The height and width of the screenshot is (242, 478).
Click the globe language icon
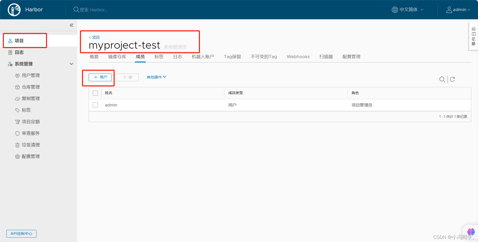[395, 10]
